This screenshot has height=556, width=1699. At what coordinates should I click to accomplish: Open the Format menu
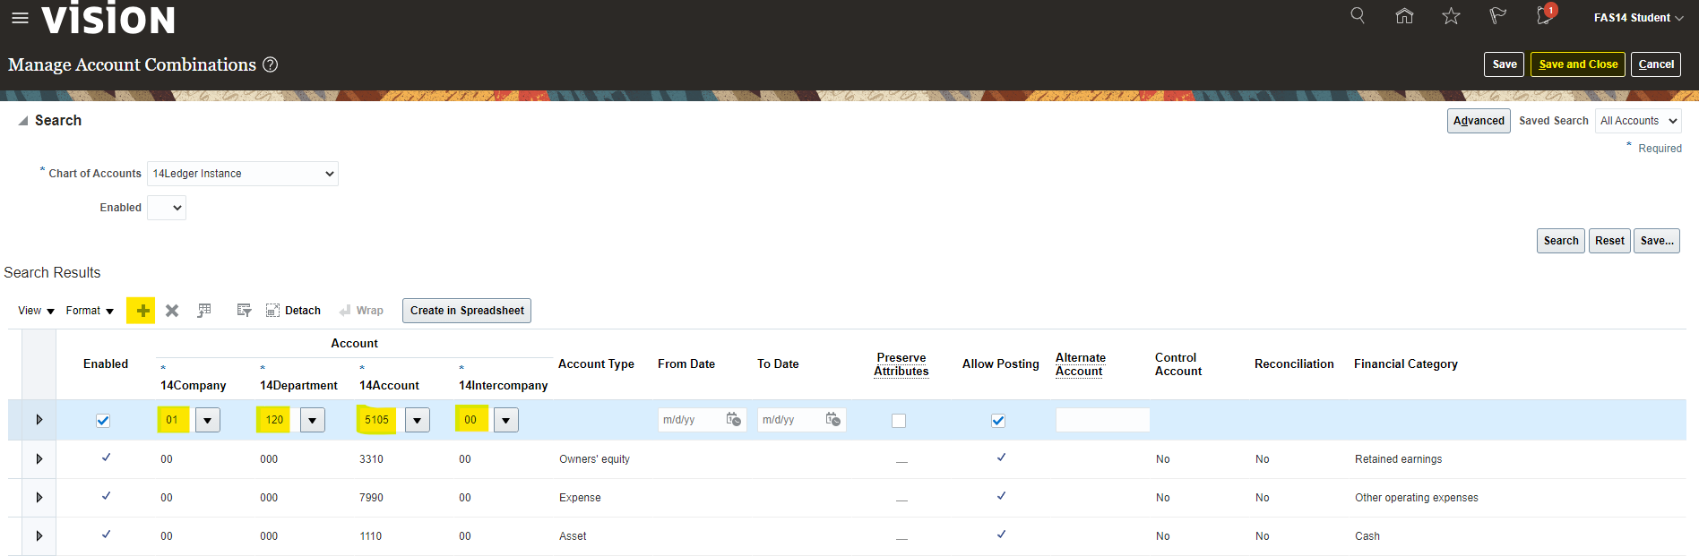pos(90,311)
